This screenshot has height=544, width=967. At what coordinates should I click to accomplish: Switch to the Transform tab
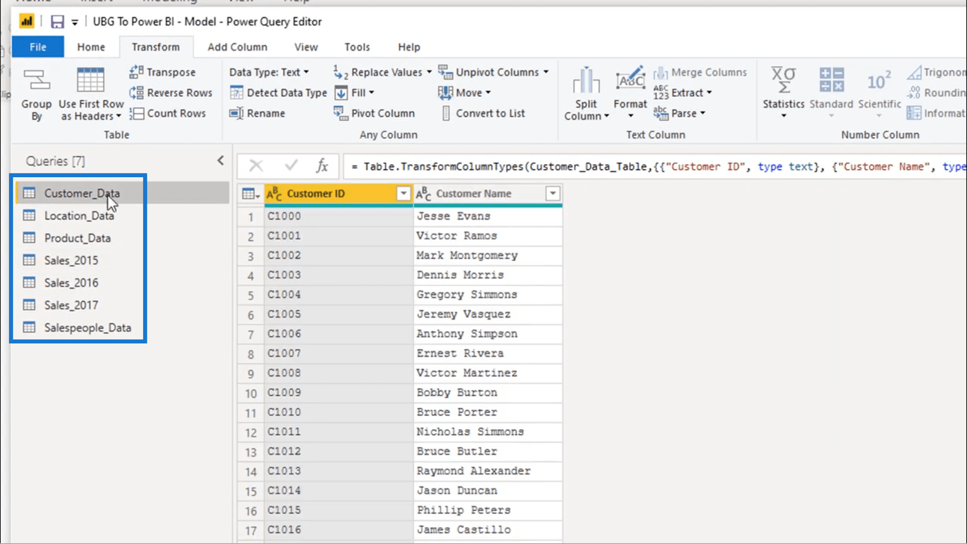[x=156, y=47]
